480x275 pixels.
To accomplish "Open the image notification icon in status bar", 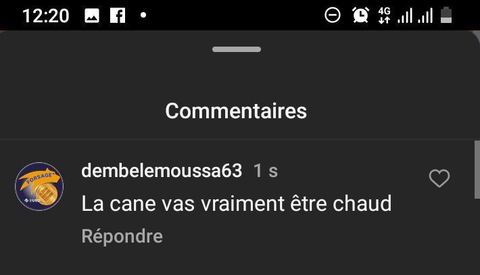I will point(92,16).
